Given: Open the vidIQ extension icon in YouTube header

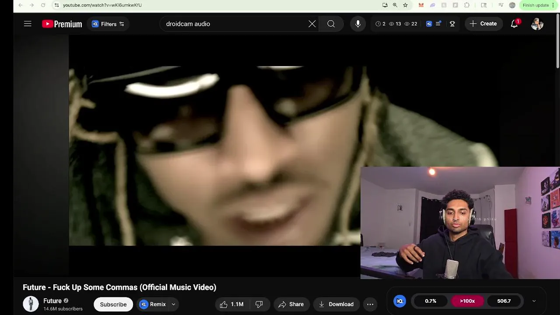Looking at the screenshot, I should (x=429, y=24).
